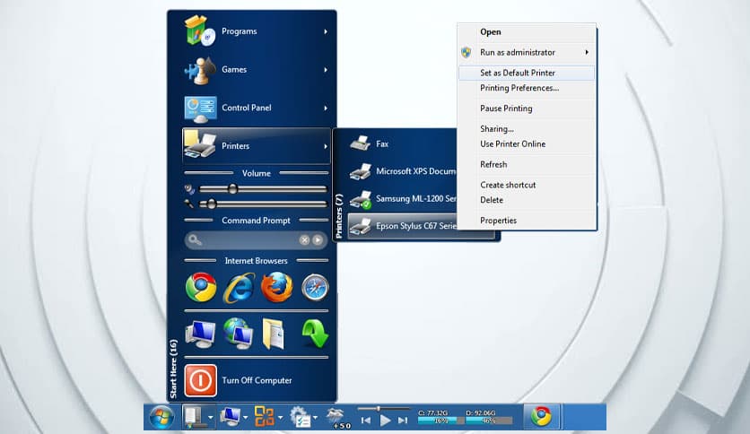Click the Windows Start orb on the taskbar

click(x=161, y=417)
